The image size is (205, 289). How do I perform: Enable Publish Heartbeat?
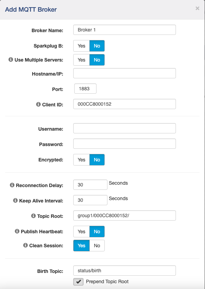click(81, 232)
